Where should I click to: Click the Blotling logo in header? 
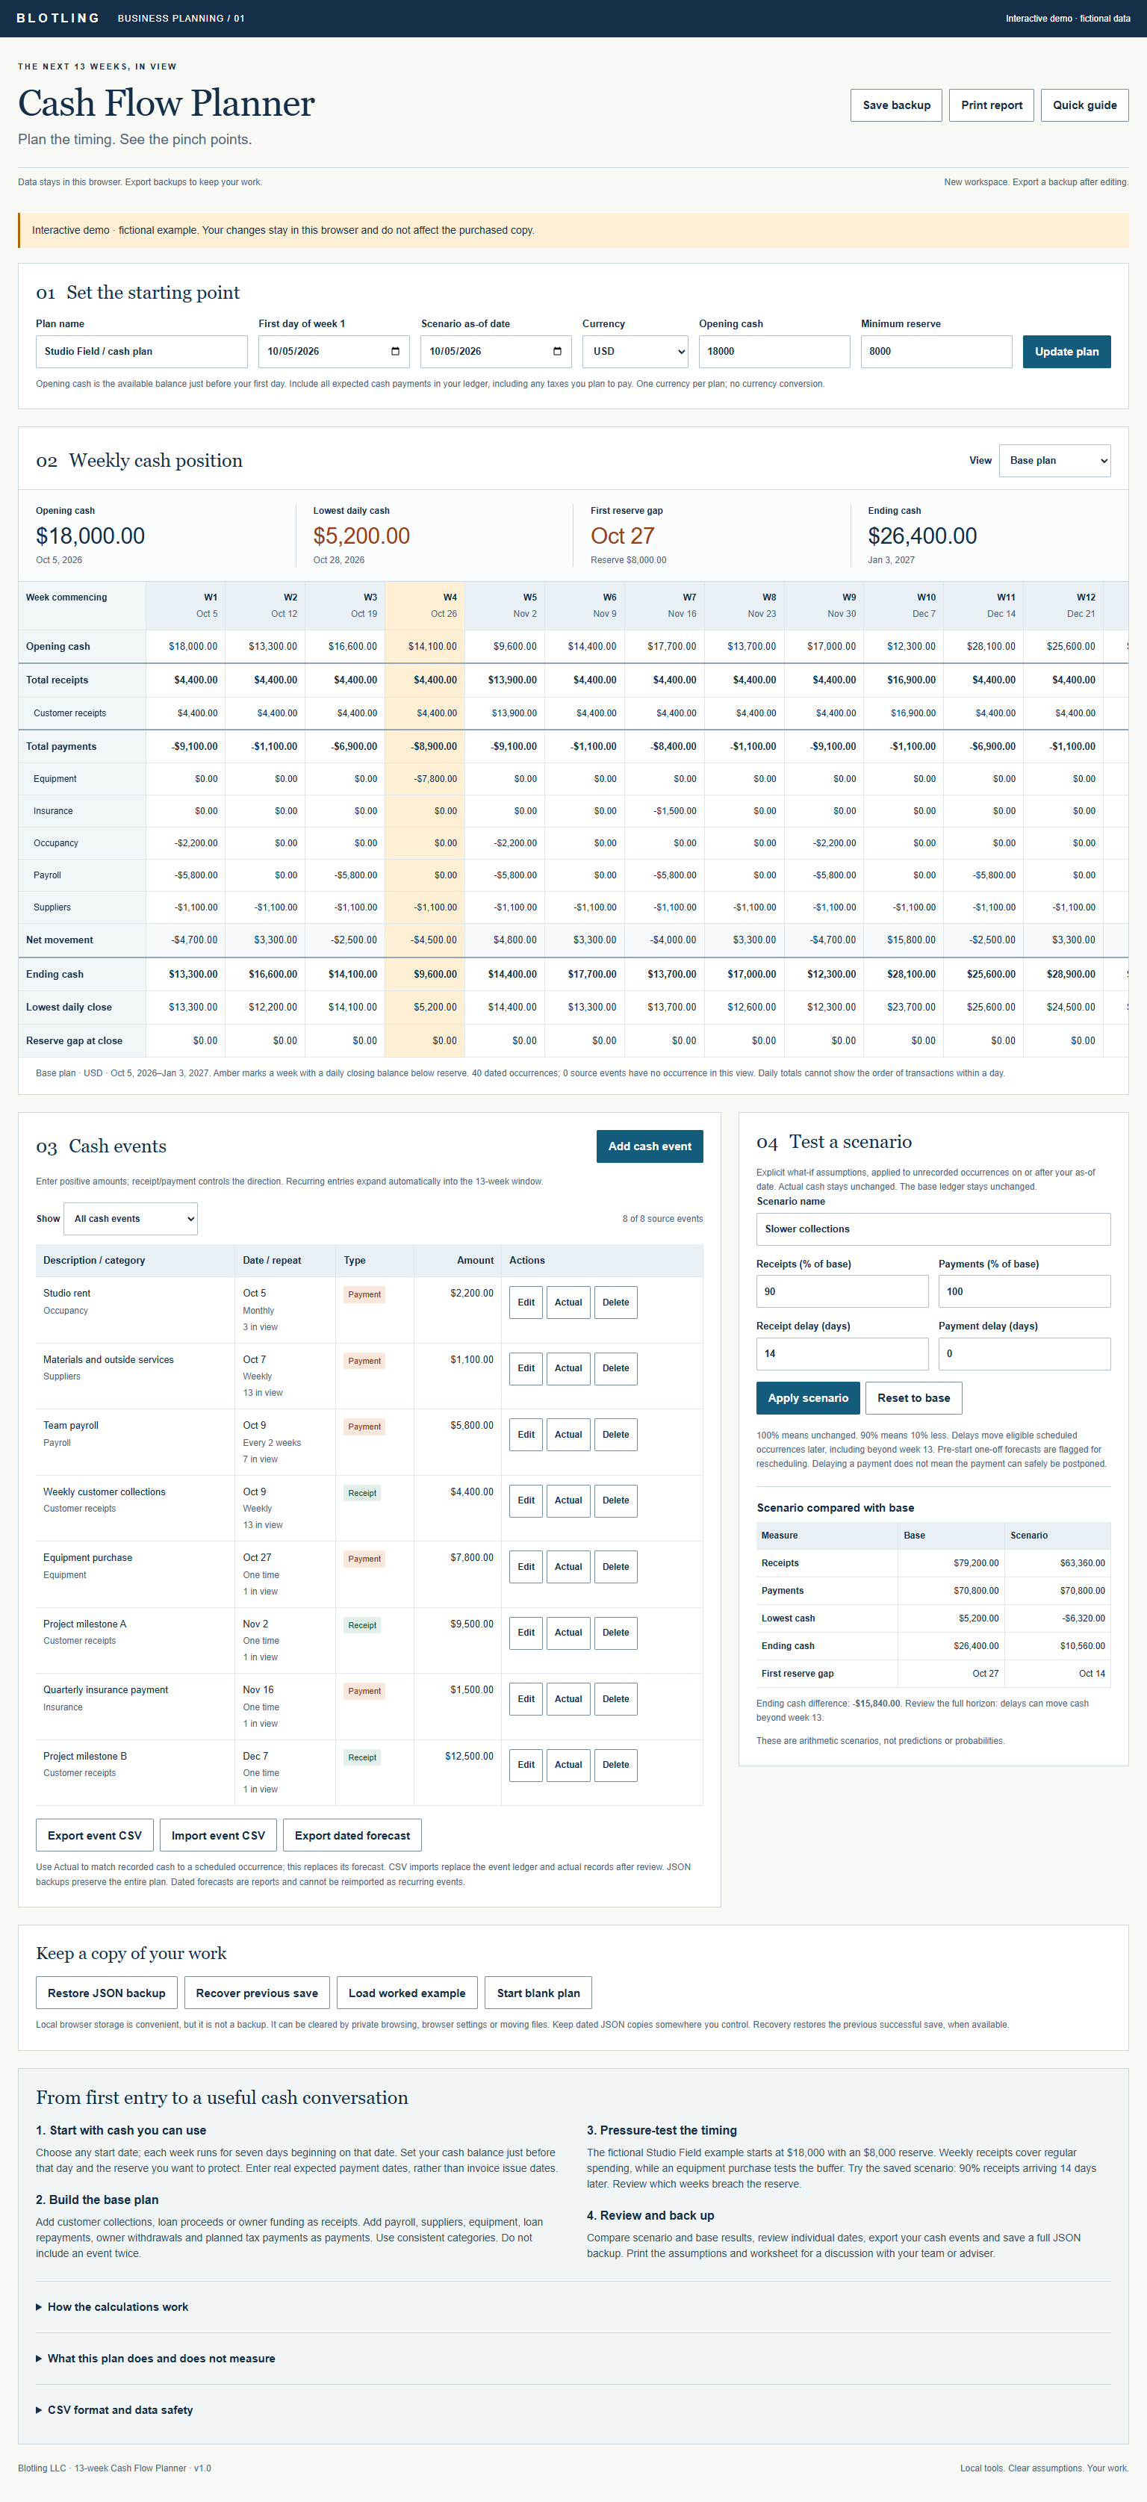pos(58,19)
